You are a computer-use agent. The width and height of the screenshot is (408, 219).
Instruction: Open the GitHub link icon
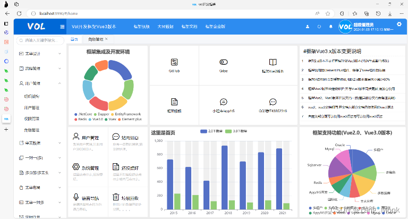coord(174,62)
